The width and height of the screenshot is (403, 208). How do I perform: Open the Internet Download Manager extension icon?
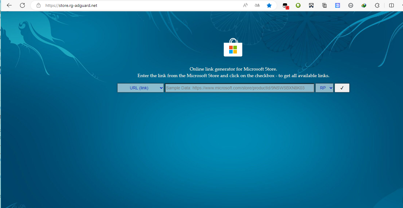364,5
